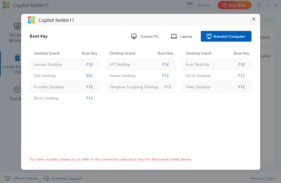
Task: Open the Customer Support link
Action: click(x=66, y=178)
